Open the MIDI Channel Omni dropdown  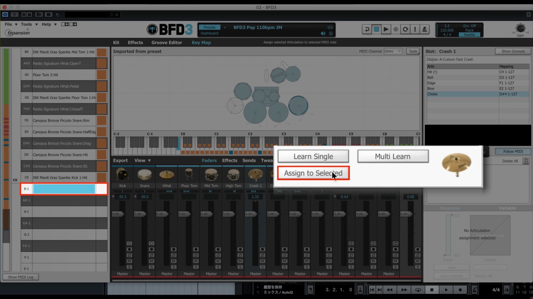point(393,51)
